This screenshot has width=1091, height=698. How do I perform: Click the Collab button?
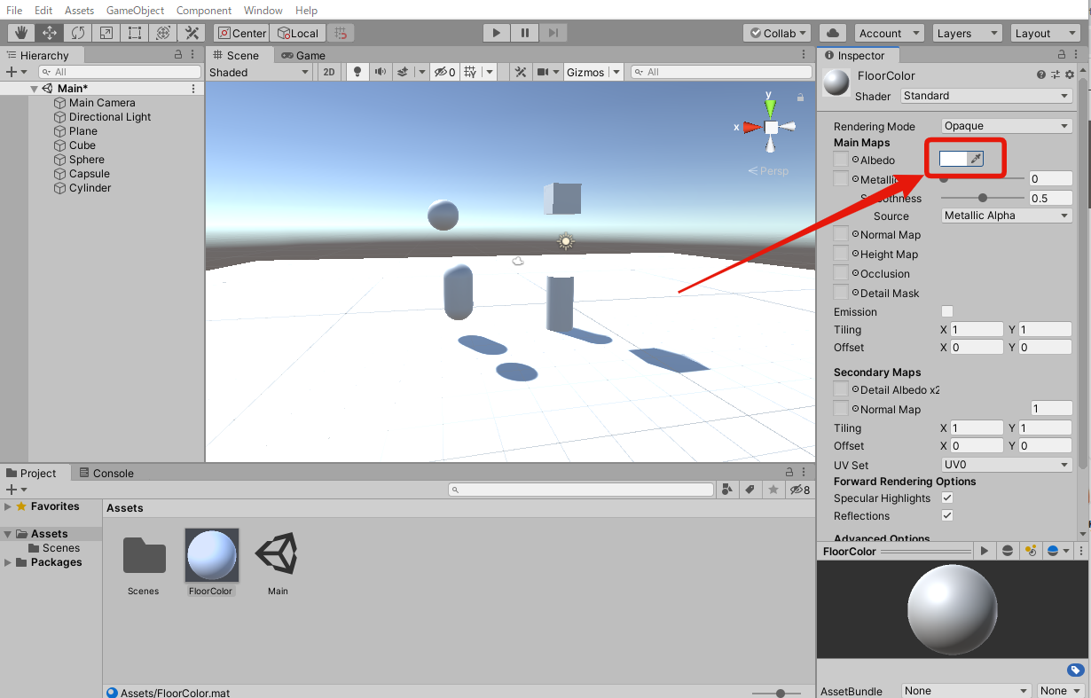pos(777,33)
